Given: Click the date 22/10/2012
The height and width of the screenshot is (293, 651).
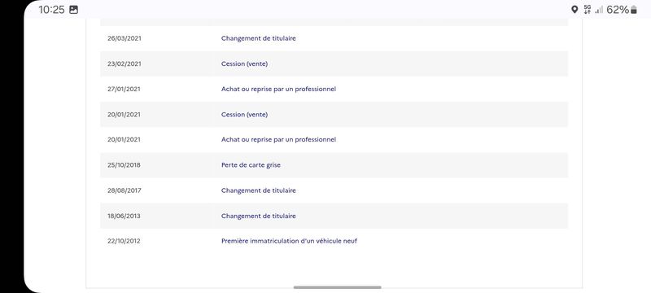Looking at the screenshot, I should click(x=125, y=241).
